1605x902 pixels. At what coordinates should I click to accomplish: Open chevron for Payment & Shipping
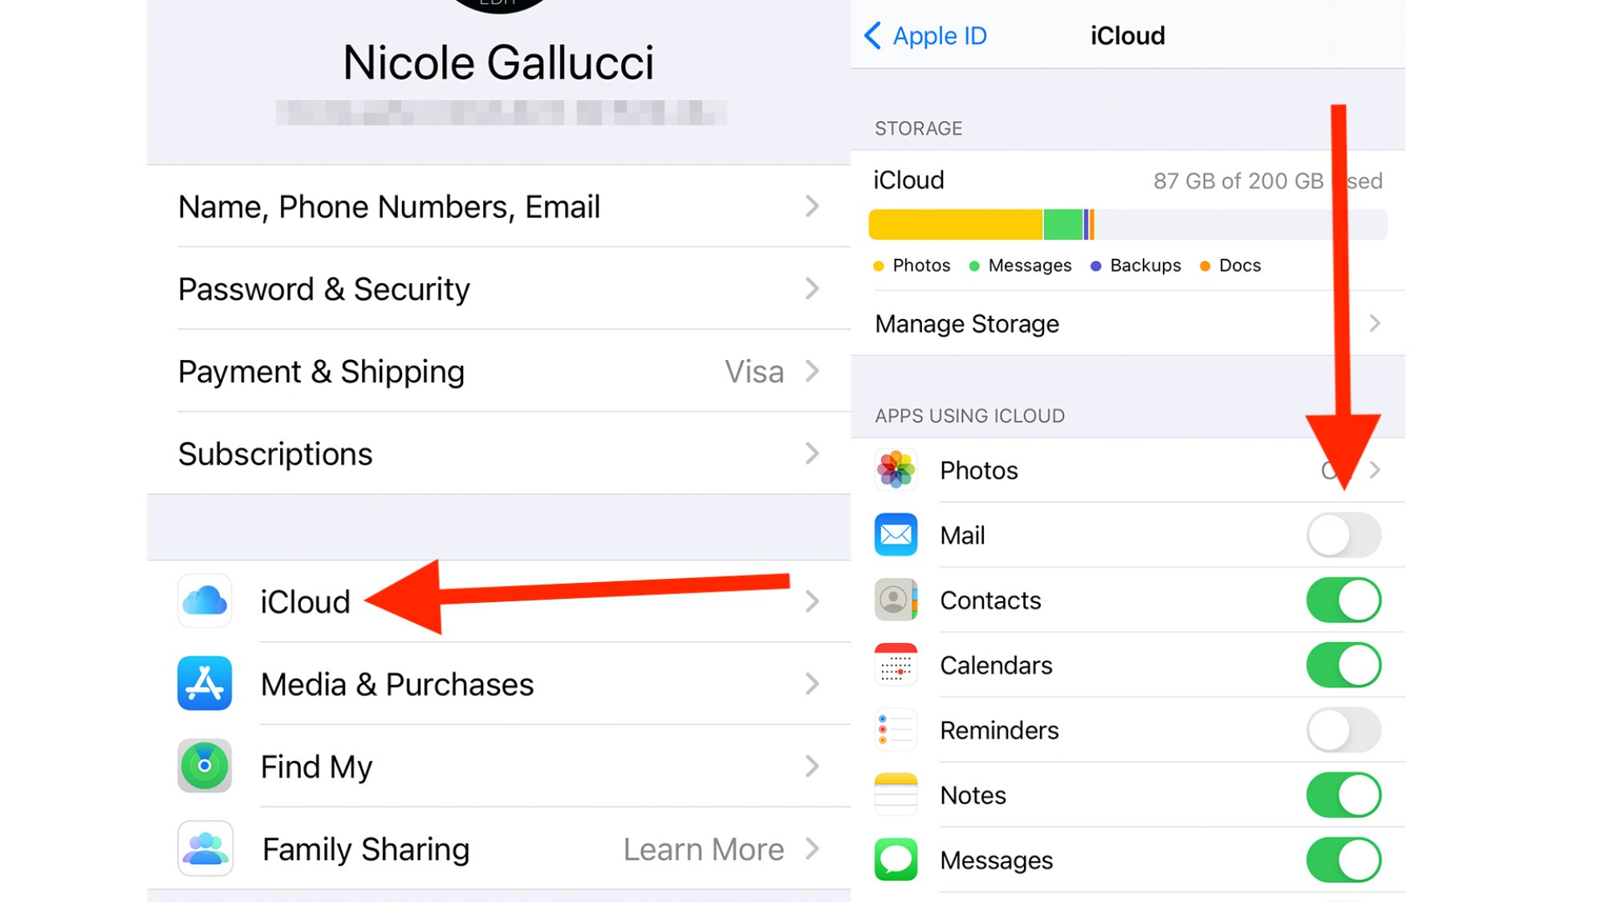812,371
